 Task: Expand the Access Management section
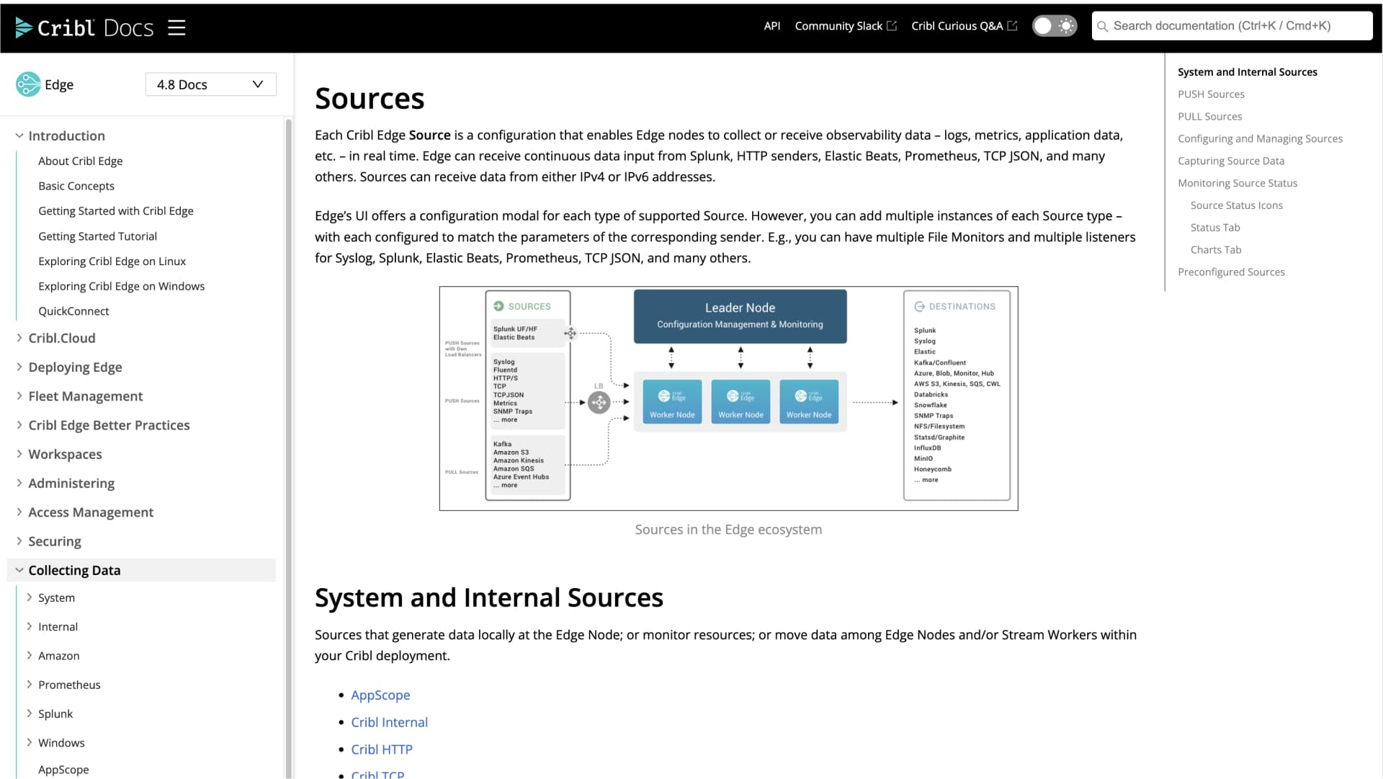pyautogui.click(x=19, y=512)
